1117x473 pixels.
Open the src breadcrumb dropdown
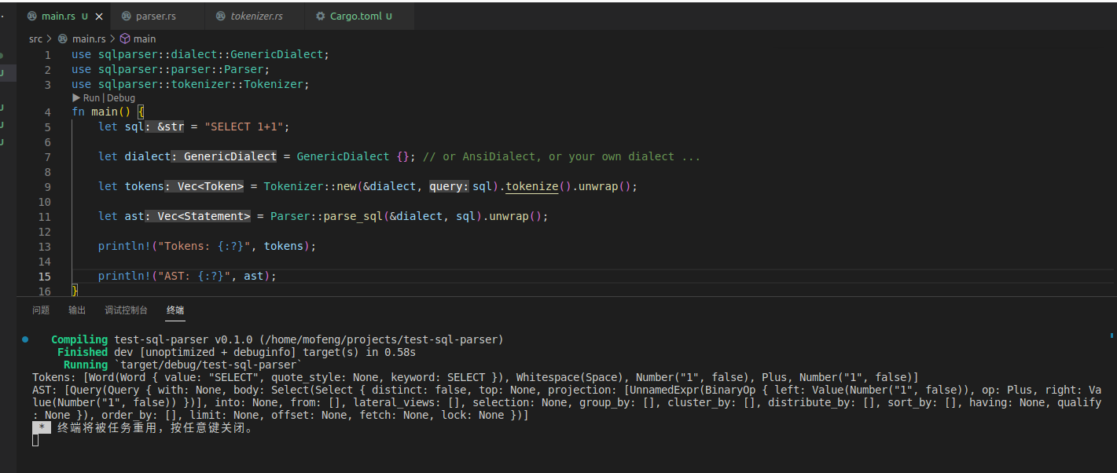pos(35,38)
